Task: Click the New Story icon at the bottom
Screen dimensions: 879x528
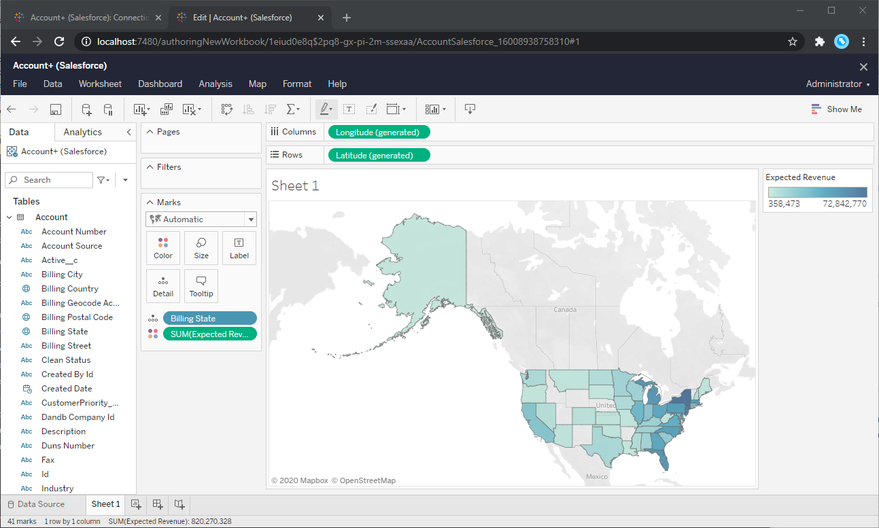Action: [x=179, y=505]
